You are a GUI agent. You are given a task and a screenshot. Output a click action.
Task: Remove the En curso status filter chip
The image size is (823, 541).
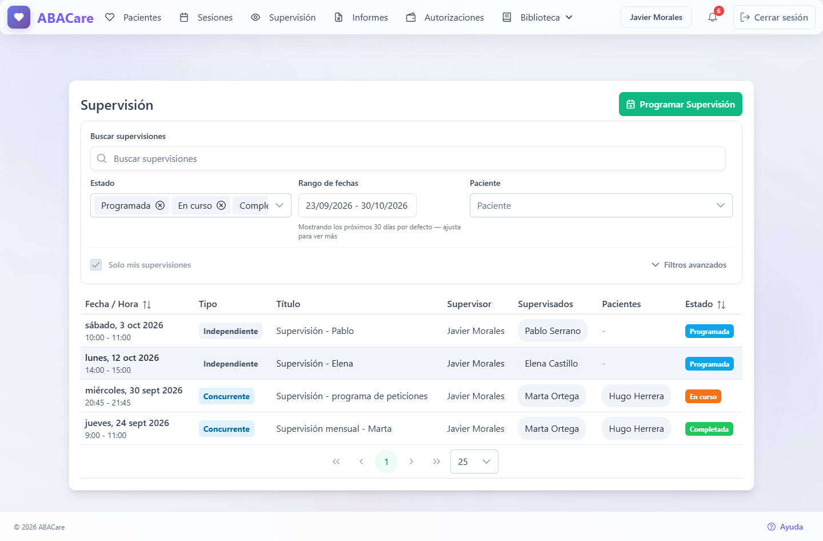tap(221, 205)
